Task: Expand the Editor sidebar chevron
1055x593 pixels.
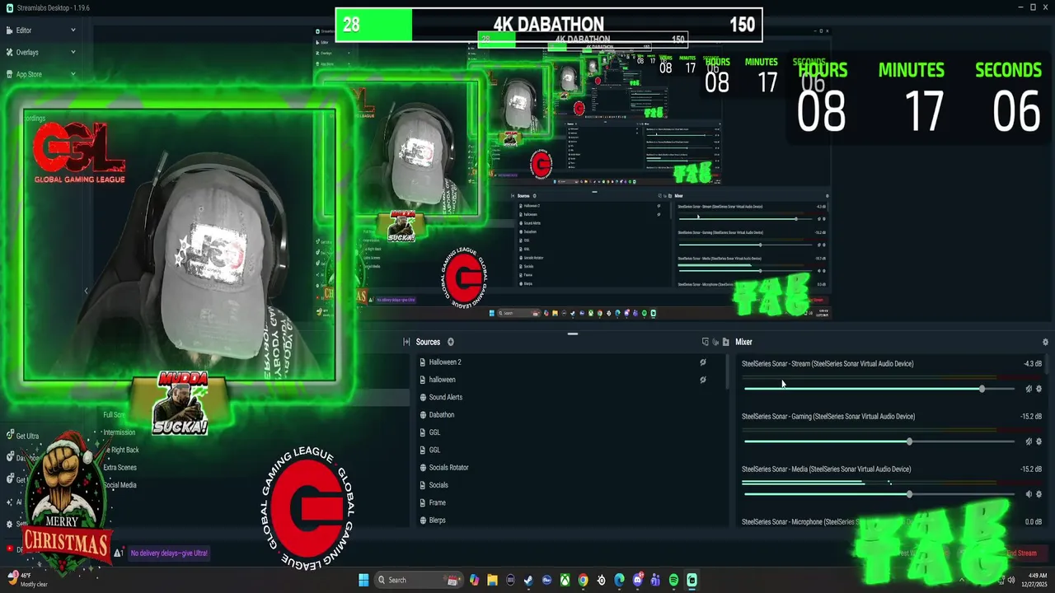Action: [x=73, y=30]
